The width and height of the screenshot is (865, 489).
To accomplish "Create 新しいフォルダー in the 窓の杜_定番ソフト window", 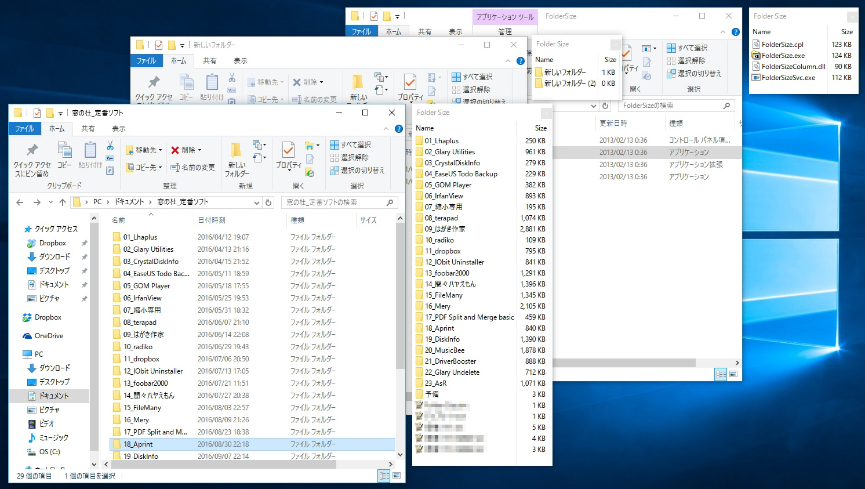I will coord(237,159).
